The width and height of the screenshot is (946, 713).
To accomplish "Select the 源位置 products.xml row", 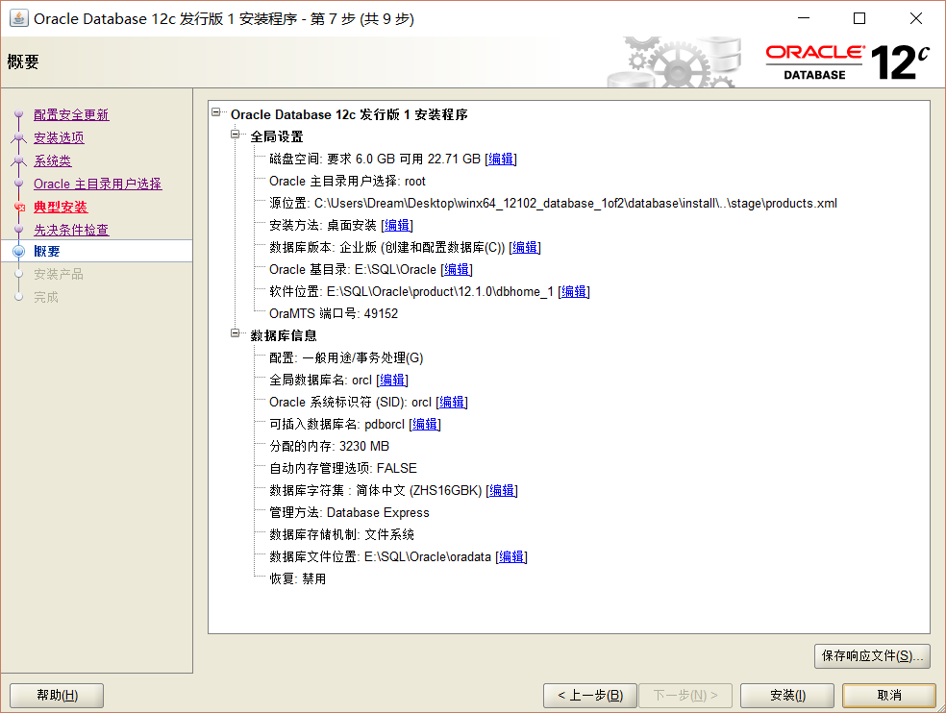I will click(553, 204).
